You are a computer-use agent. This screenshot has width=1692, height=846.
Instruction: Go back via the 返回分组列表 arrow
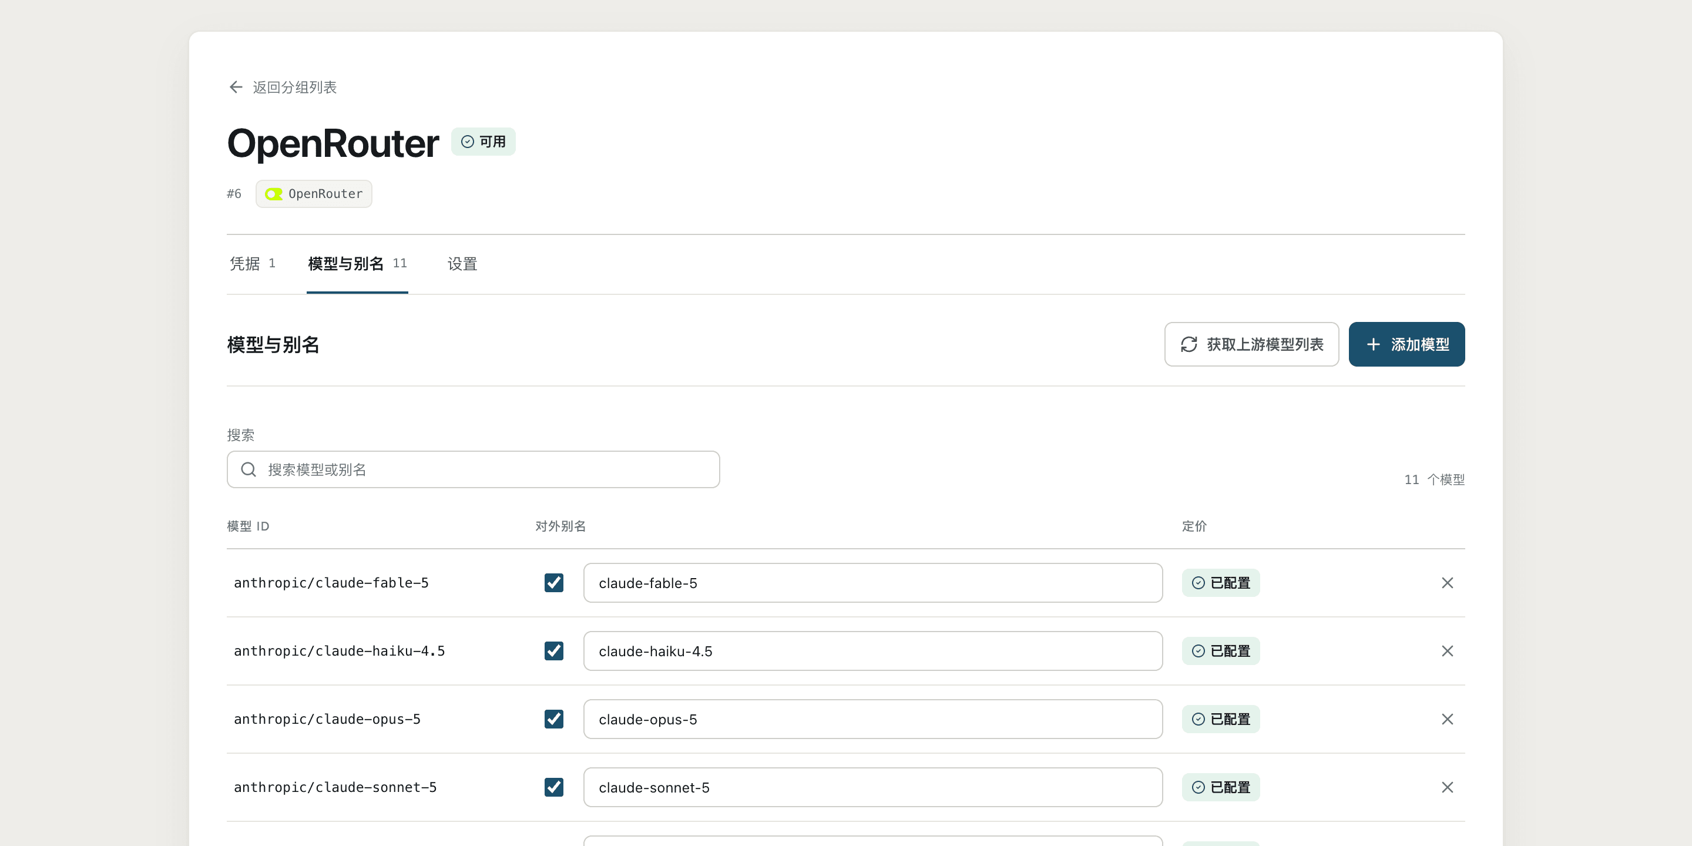[x=236, y=88]
